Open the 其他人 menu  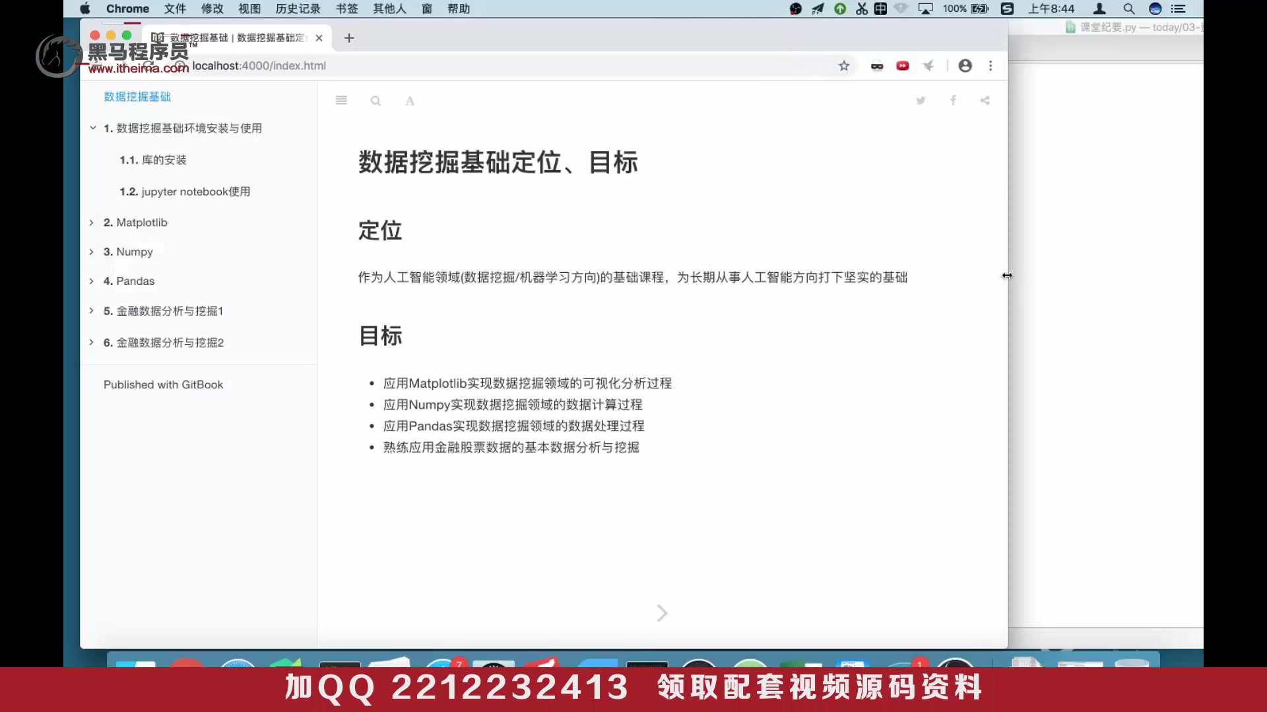click(389, 9)
